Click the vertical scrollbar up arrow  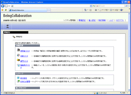pos(129,14)
